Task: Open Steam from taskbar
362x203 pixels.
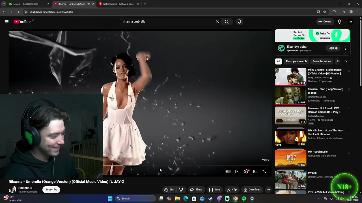Action: [x=210, y=198]
